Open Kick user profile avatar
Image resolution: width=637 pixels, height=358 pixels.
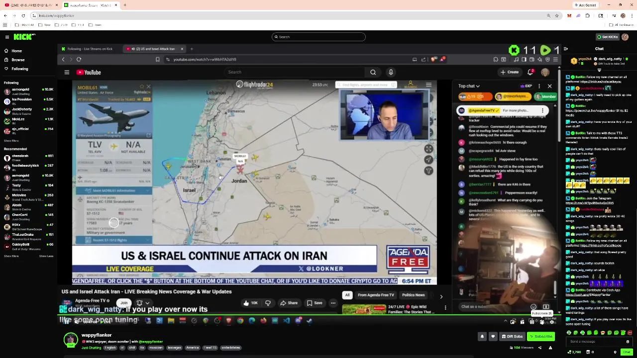coord(625,37)
